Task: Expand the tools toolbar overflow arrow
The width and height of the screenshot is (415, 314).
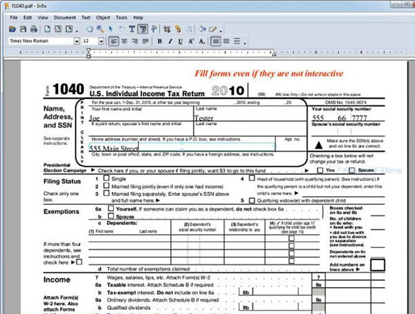Action: pyautogui.click(x=221, y=32)
